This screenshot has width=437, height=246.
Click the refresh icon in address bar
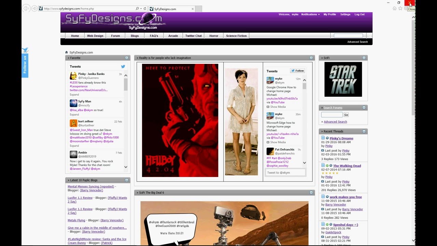click(145, 9)
